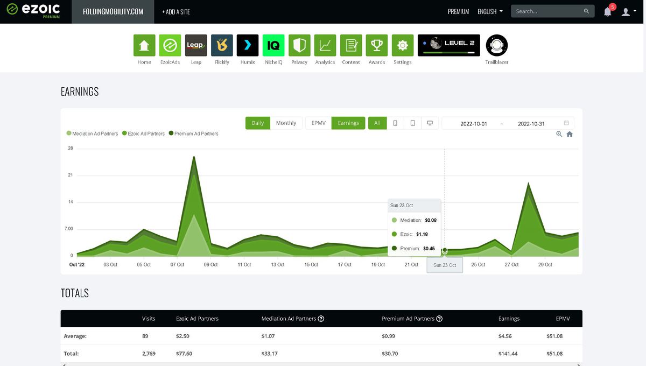Open the date range calendar icon
The height and width of the screenshot is (366, 646).
566,123
